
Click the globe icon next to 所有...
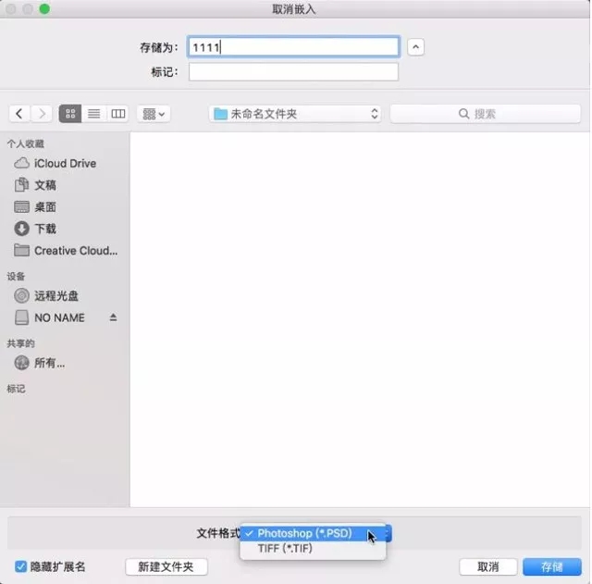pyautogui.click(x=21, y=363)
